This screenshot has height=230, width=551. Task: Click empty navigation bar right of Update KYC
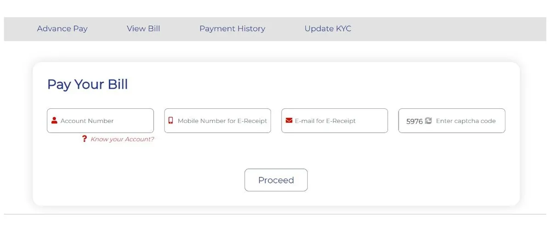[450, 28]
